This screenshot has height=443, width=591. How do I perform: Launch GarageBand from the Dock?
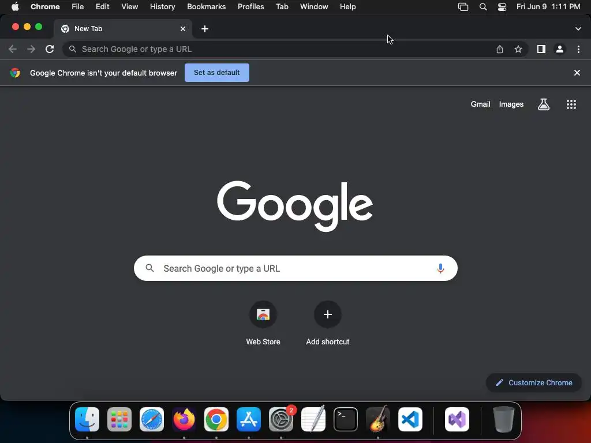pyautogui.click(x=377, y=419)
